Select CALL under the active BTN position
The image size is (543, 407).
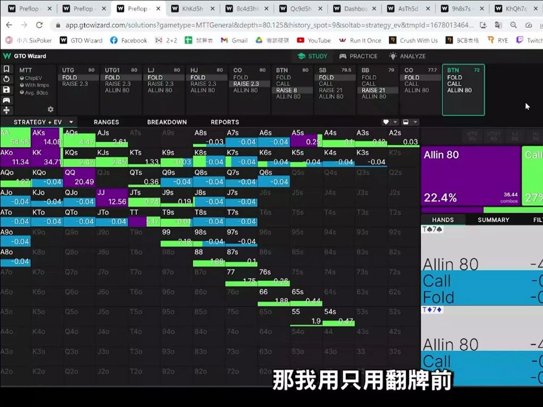(x=454, y=84)
